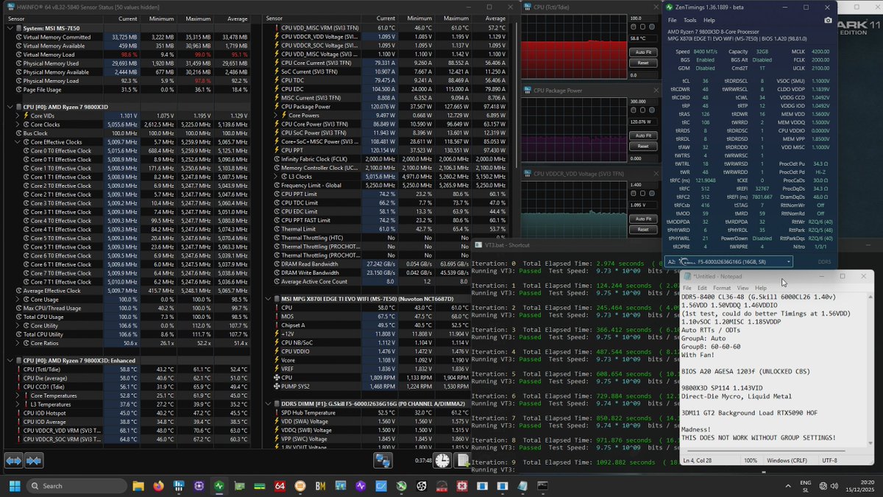Select the Bus Clock sensor row
Viewport: 883px width, 497px height.
click(131, 133)
